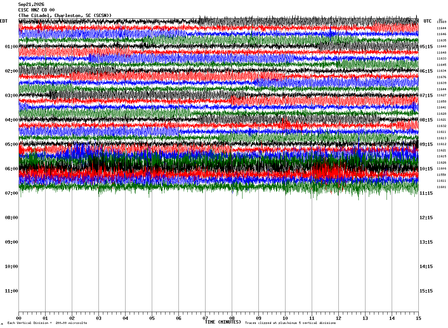Click the 05:00 EDT row label
The width and height of the screenshot is (448, 328).
pyautogui.click(x=11, y=144)
